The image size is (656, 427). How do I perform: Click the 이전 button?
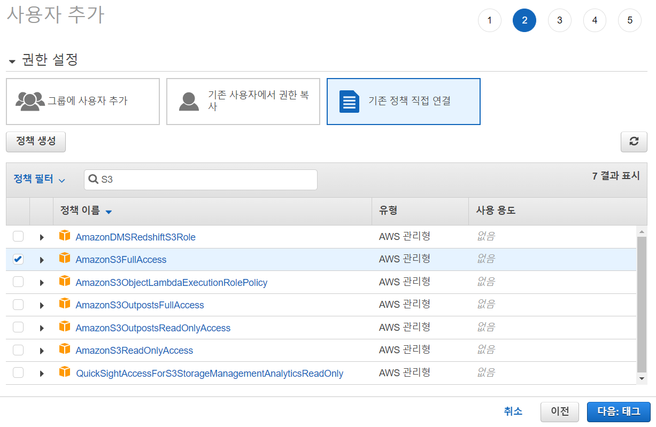tap(560, 412)
